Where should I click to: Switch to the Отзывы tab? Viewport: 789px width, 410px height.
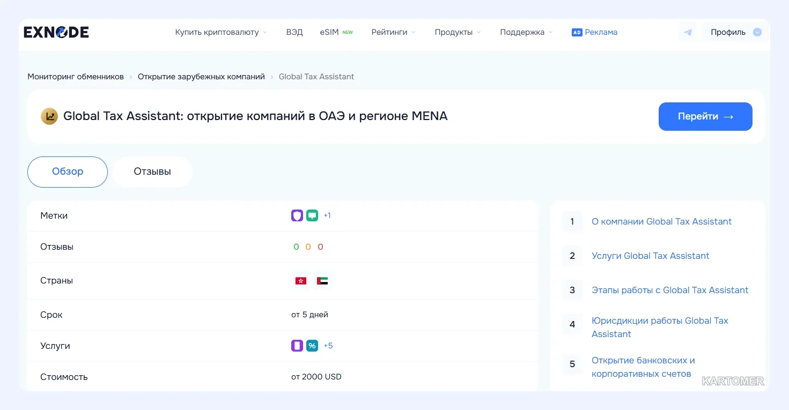(x=152, y=172)
